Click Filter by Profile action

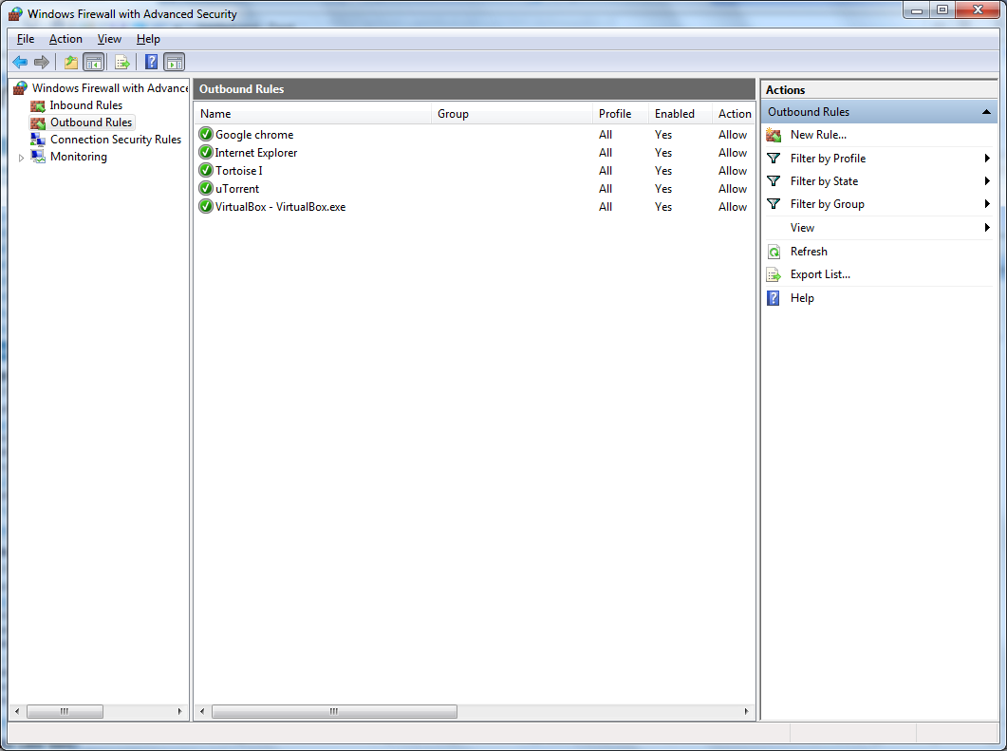pyautogui.click(x=828, y=158)
